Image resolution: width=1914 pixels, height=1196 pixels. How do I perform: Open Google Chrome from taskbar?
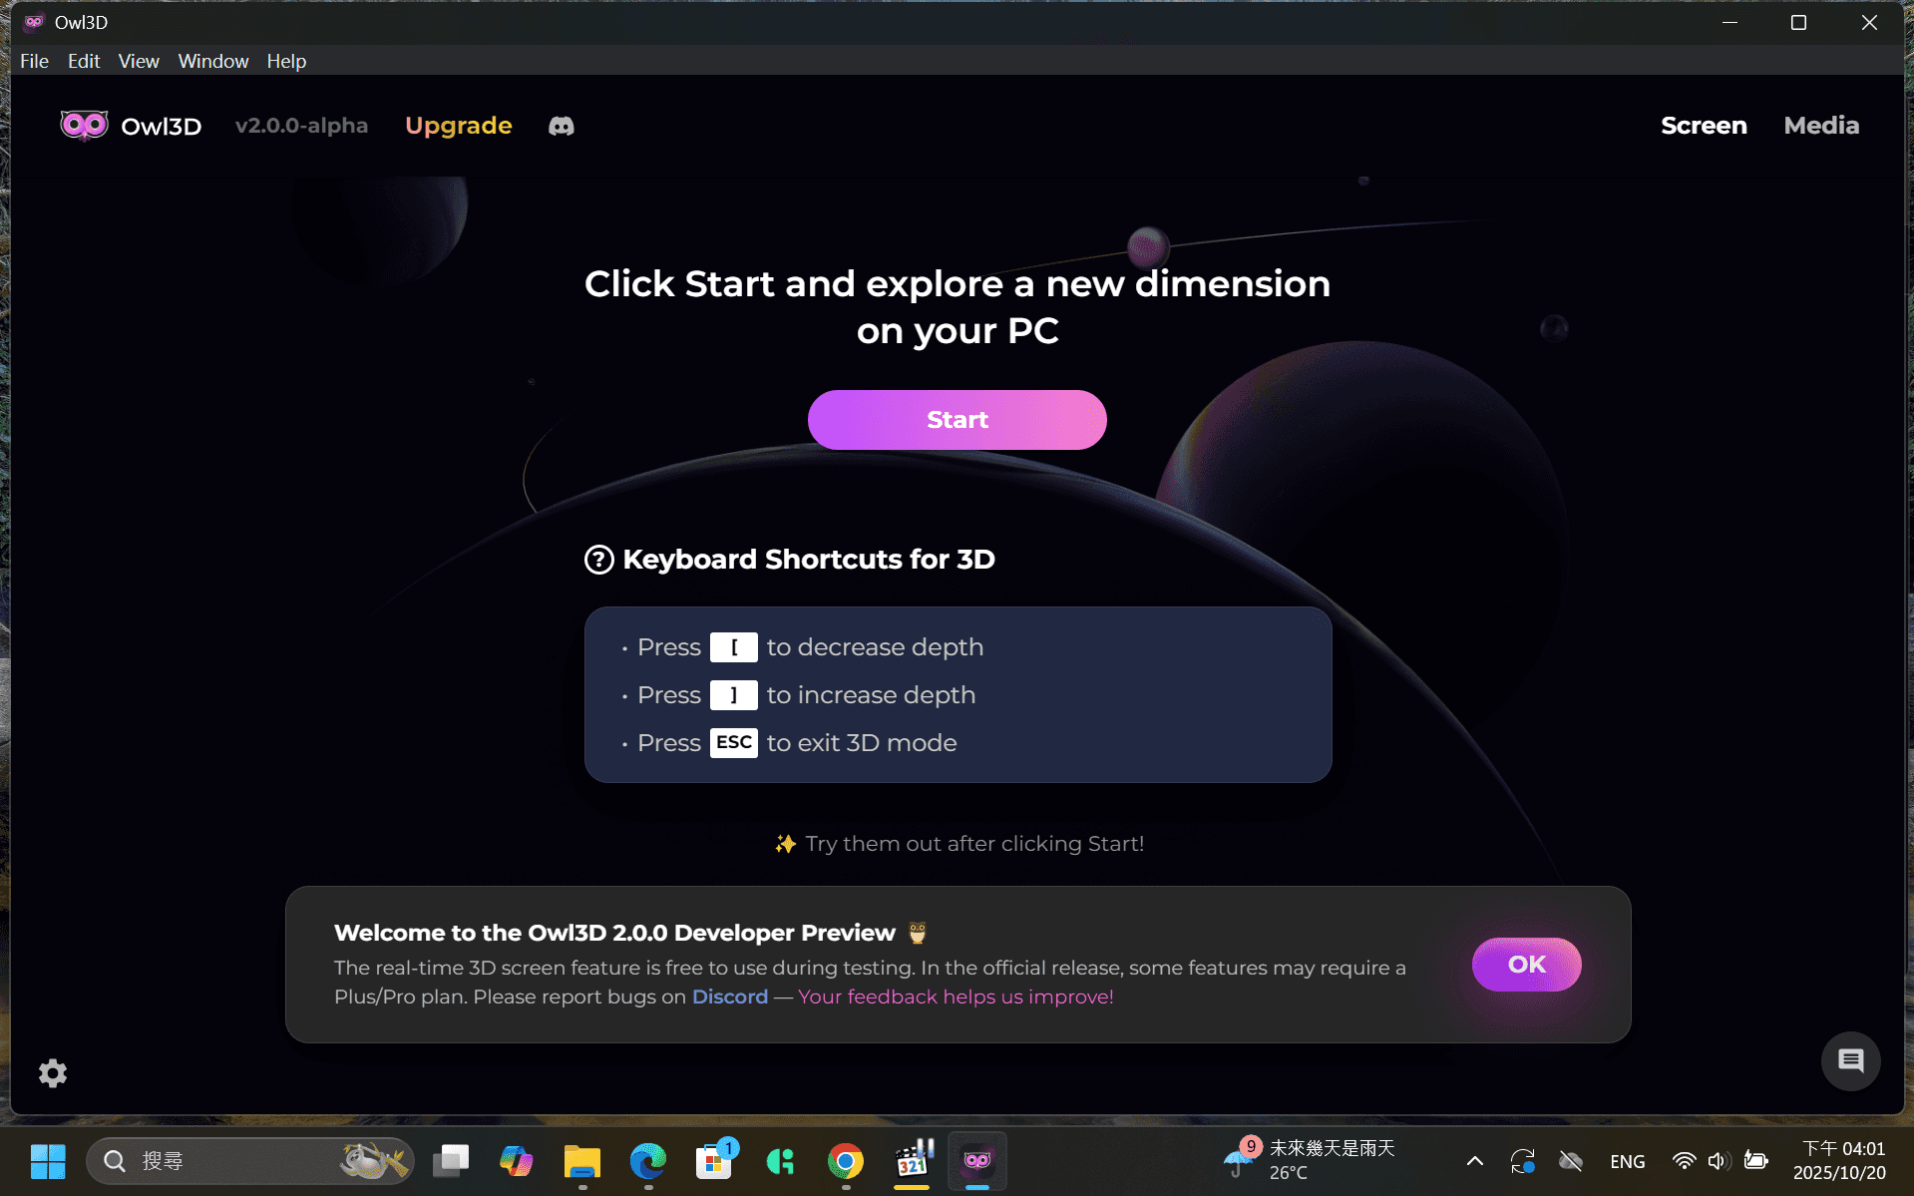pyautogui.click(x=846, y=1161)
